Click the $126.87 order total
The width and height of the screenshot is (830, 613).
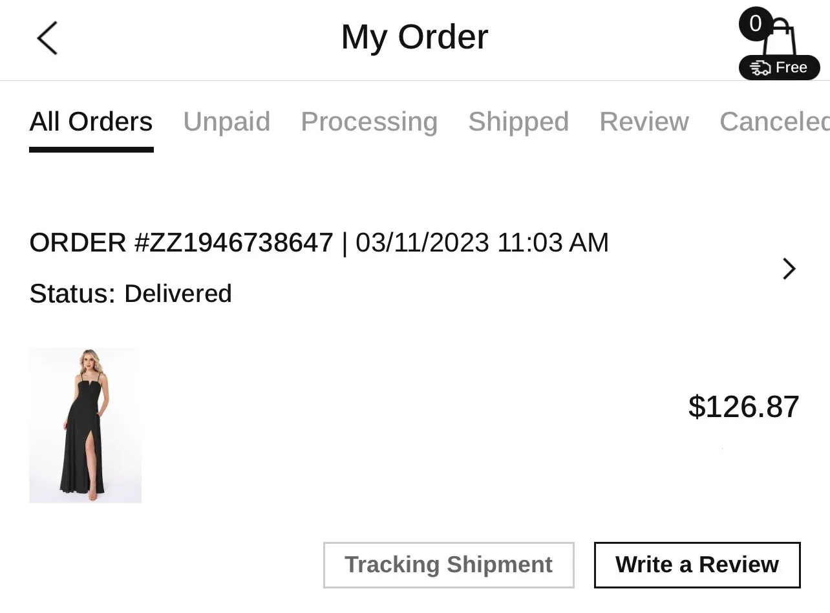[743, 407]
